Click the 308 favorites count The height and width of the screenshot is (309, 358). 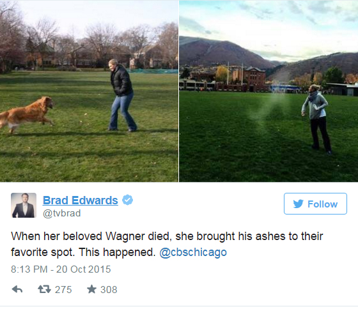tap(109, 290)
